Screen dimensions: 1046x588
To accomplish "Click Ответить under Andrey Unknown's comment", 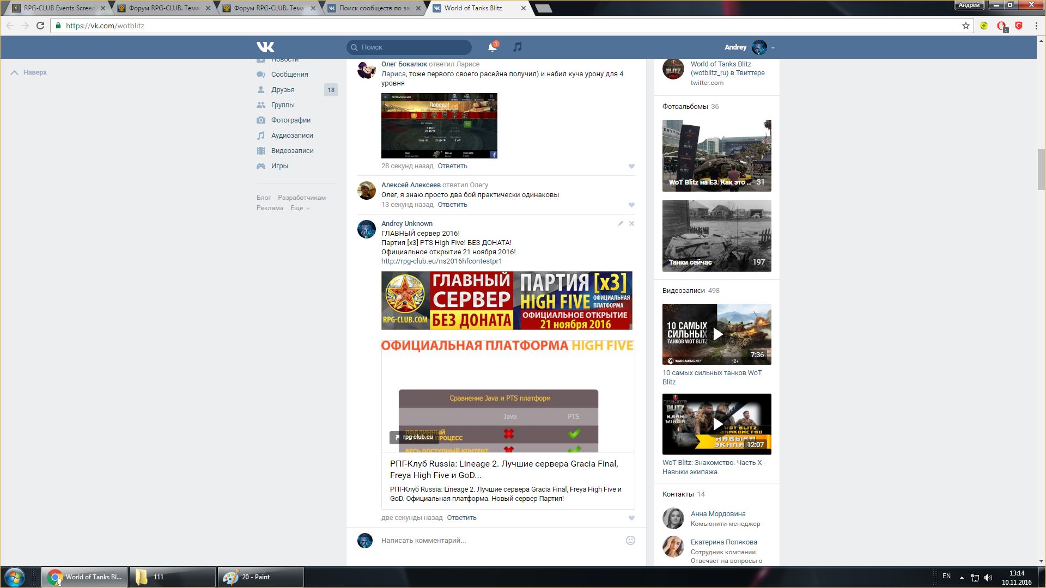I will click(x=461, y=518).
